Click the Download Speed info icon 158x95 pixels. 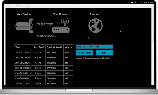pyautogui.click(x=61, y=47)
